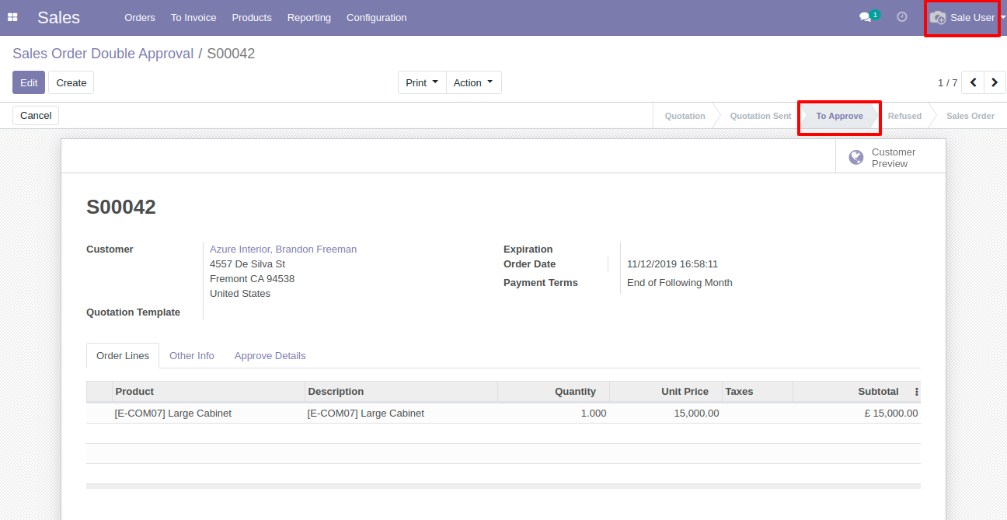
Task: Click the Sales Order Double Approval breadcrumb
Action: pos(103,54)
